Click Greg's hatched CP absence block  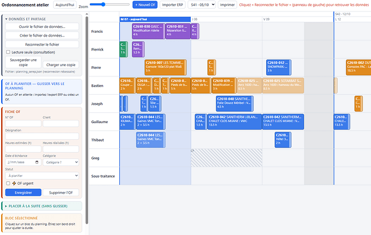(x=226, y=158)
